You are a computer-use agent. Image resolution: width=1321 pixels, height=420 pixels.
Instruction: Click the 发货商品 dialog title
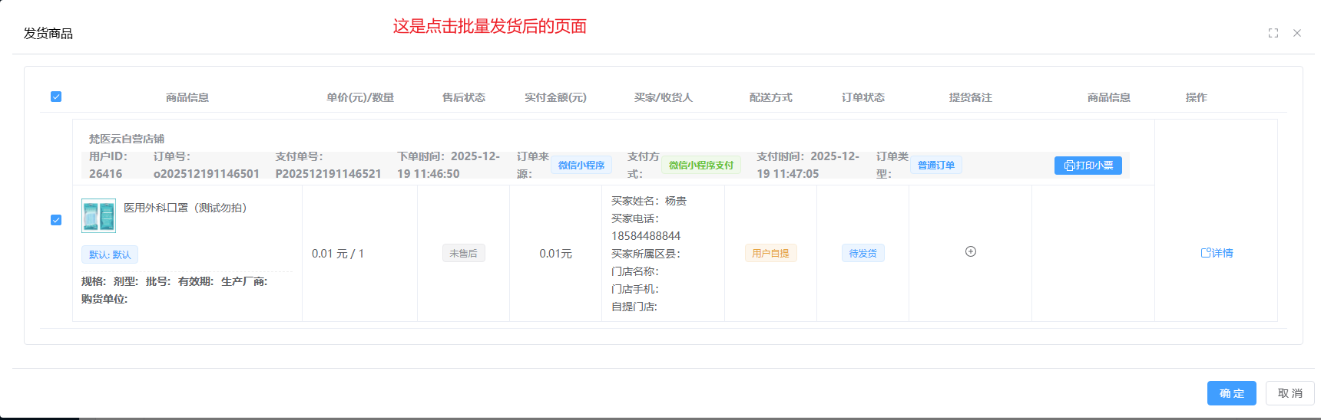pyautogui.click(x=48, y=33)
